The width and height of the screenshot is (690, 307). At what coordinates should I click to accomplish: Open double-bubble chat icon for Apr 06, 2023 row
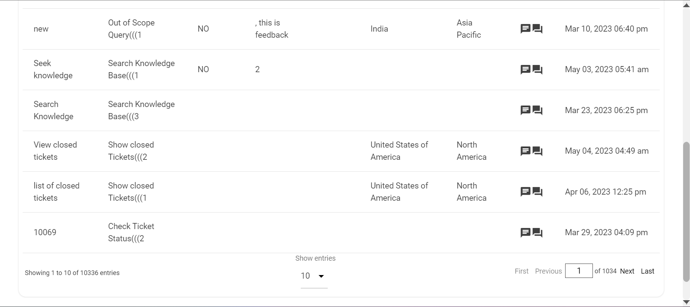[x=537, y=192]
